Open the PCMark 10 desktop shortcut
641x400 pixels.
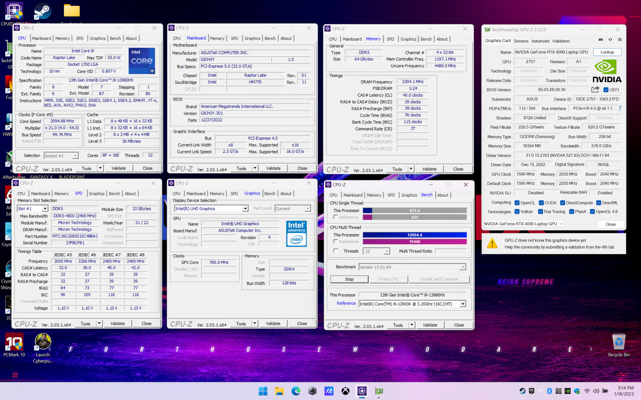point(14,345)
